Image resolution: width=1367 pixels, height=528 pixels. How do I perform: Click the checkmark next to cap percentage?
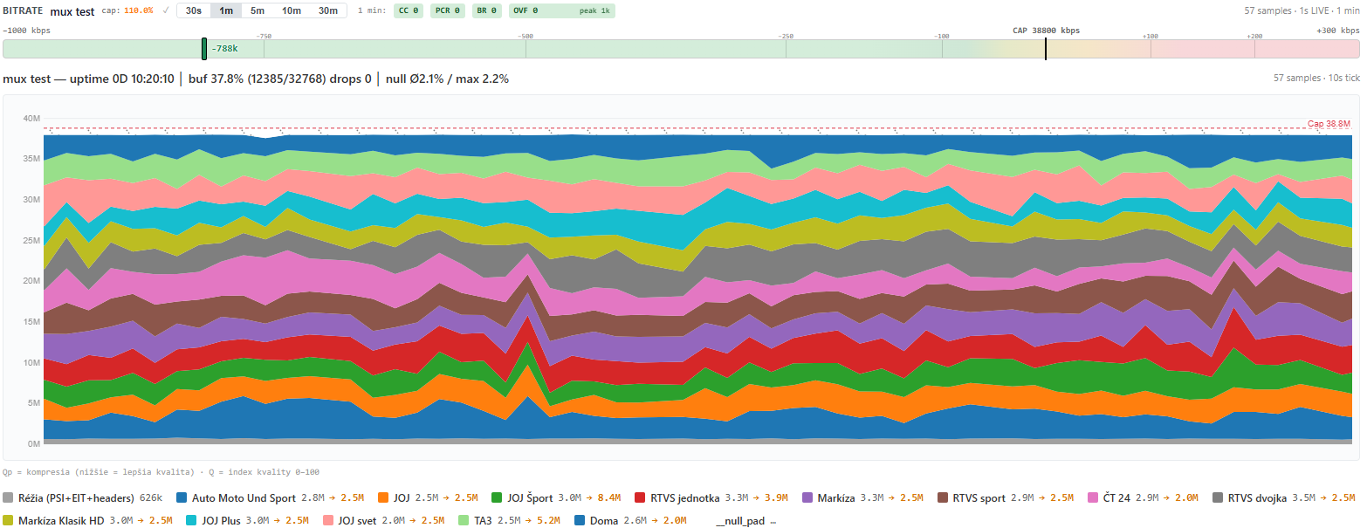click(166, 10)
